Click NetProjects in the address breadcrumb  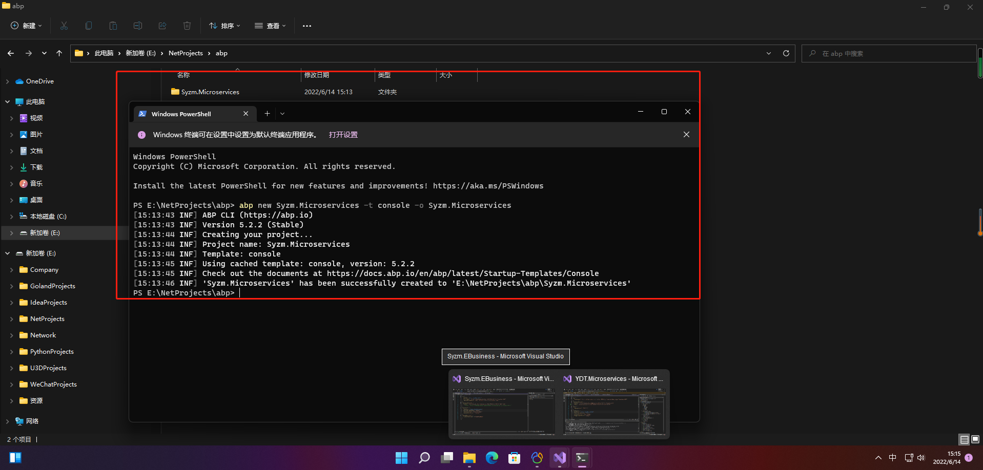186,53
